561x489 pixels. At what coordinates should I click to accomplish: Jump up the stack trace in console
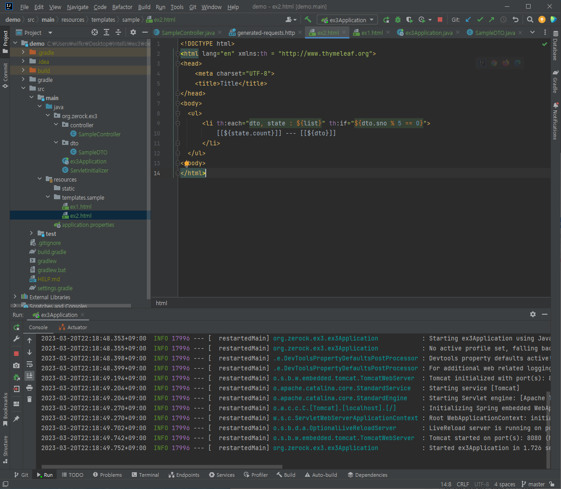29,340
